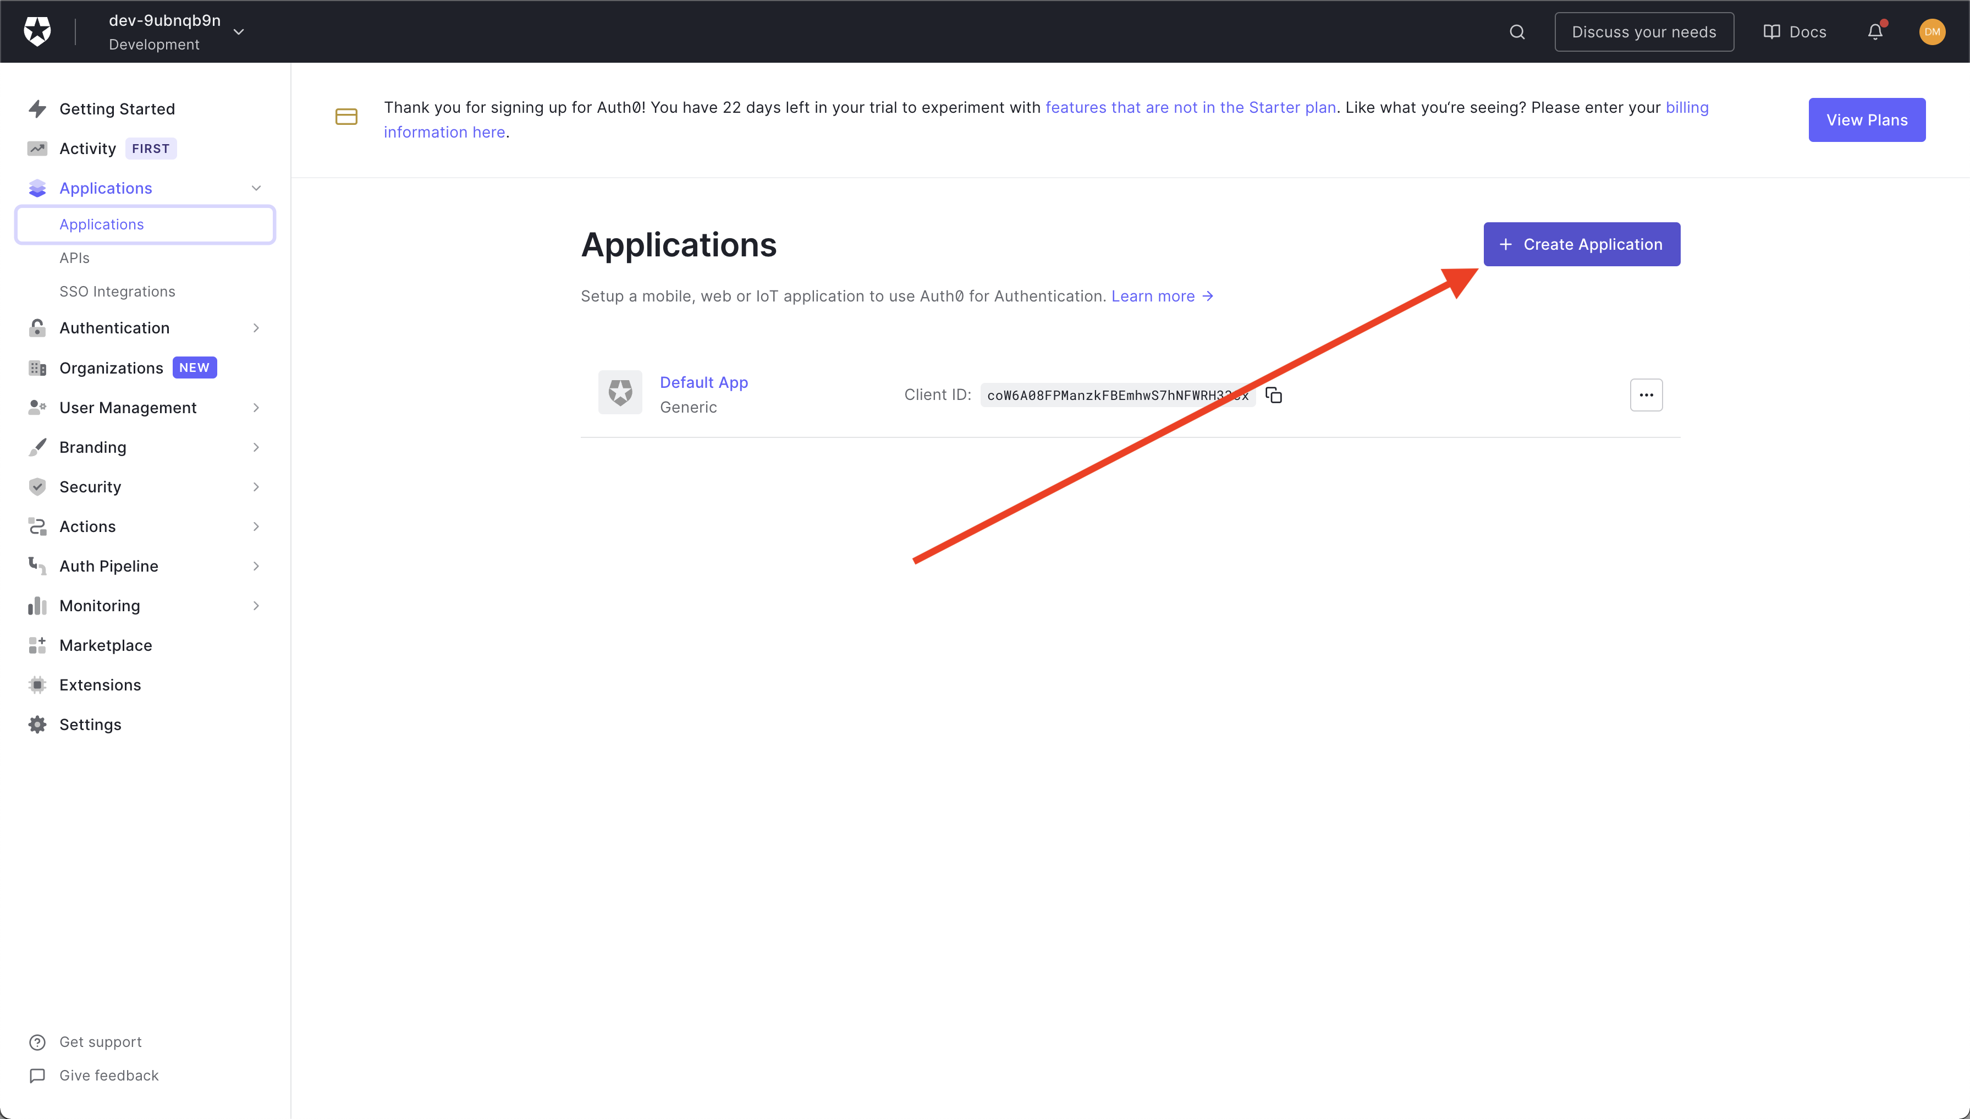The height and width of the screenshot is (1119, 1970).
Task: Select APIs in the sidebar
Action: 75,258
